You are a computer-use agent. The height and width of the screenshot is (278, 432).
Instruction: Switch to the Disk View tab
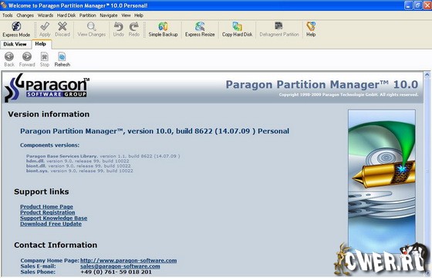15,44
